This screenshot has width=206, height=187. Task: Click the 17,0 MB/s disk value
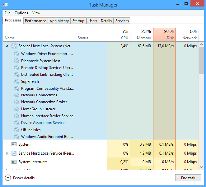[x=166, y=46]
